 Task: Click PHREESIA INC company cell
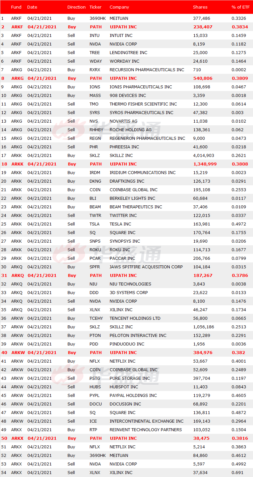tap(125, 147)
